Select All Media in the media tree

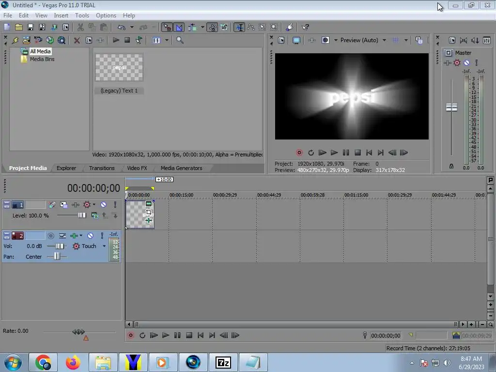[x=40, y=51]
